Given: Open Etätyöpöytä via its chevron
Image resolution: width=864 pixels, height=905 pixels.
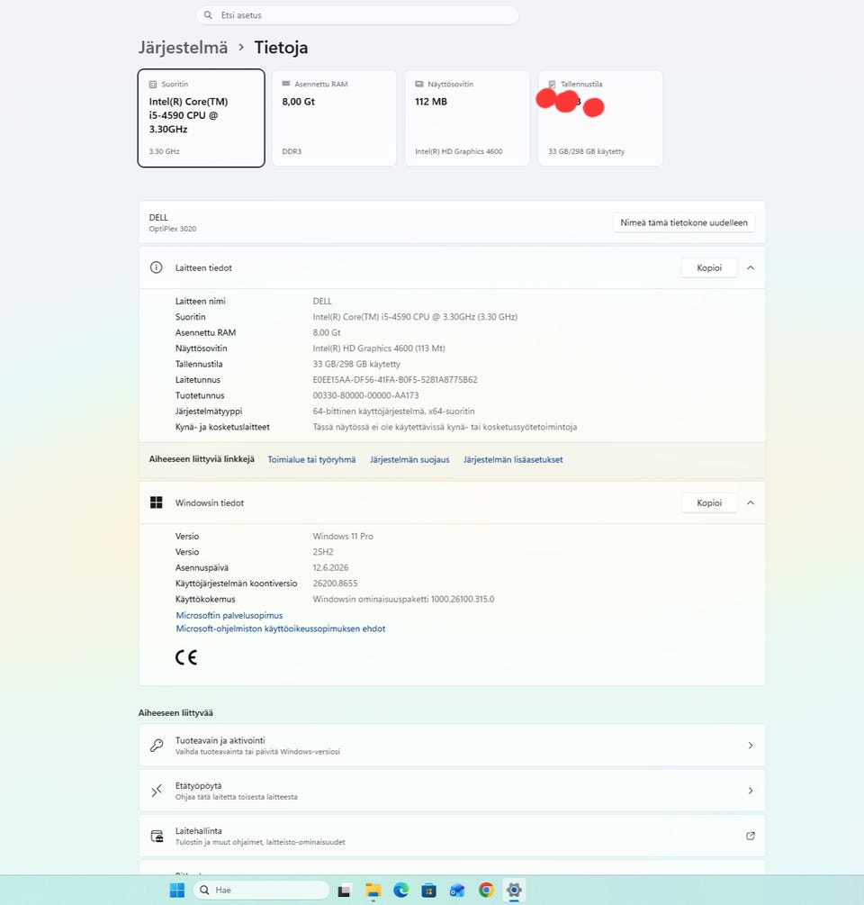Looking at the screenshot, I should pyautogui.click(x=751, y=791).
